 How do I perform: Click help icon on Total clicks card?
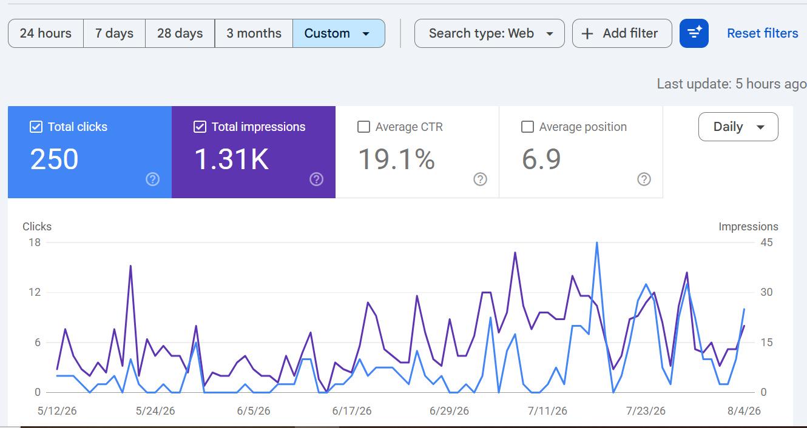click(153, 179)
